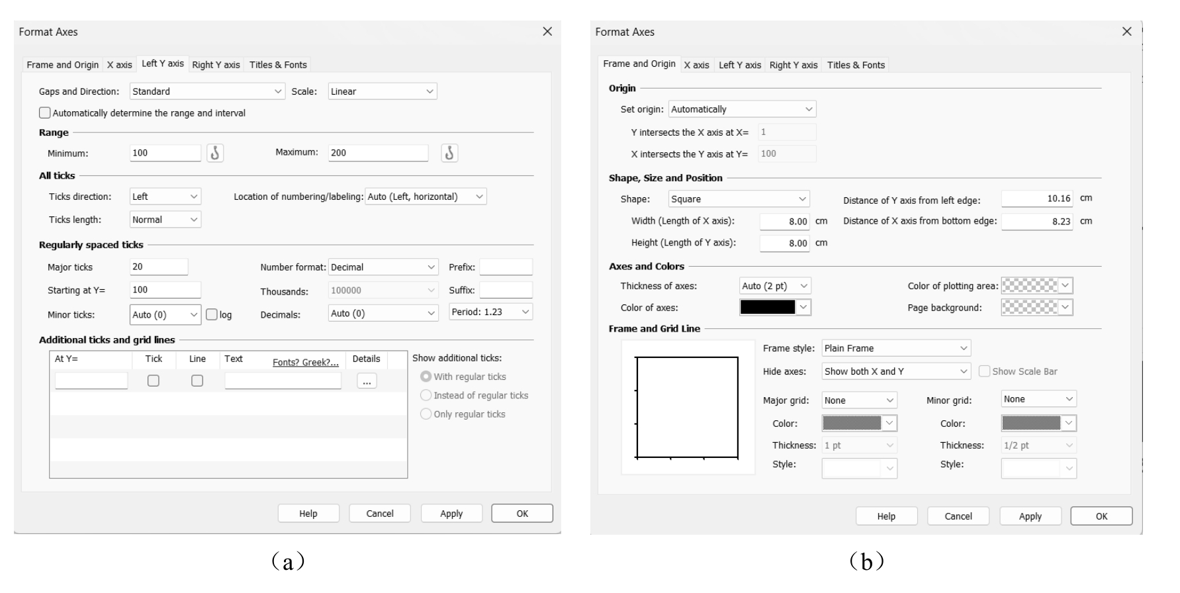Open the Thickness of axes dropdown
Viewport: 1180px width, 593px height.
coord(775,286)
